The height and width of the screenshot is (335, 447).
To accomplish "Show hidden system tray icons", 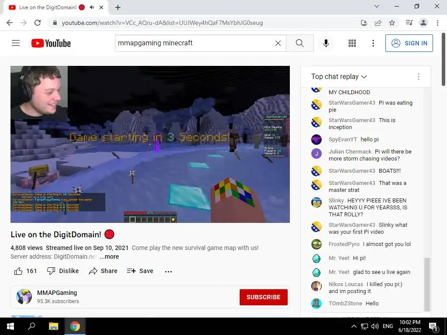I will click(354, 326).
